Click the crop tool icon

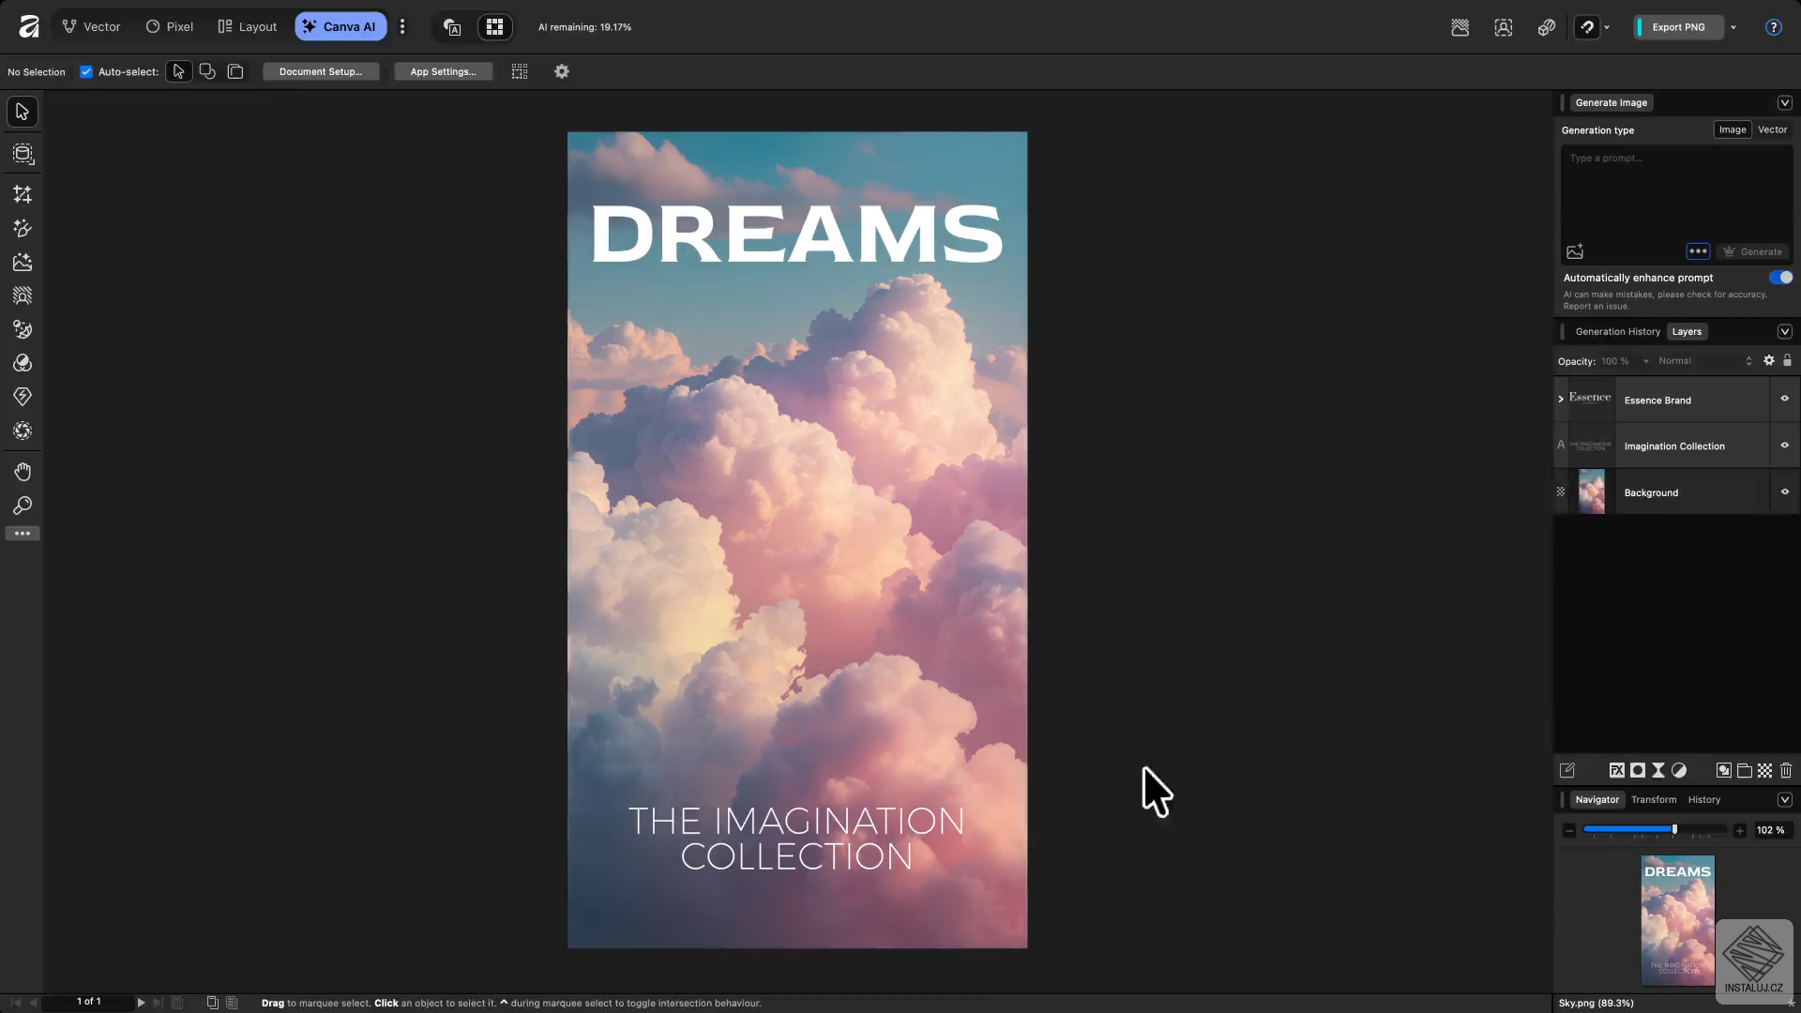(23, 194)
